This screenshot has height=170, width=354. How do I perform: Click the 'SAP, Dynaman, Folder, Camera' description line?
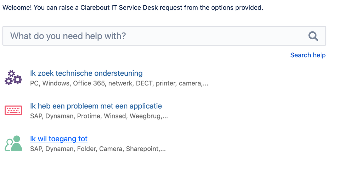tap(98, 149)
